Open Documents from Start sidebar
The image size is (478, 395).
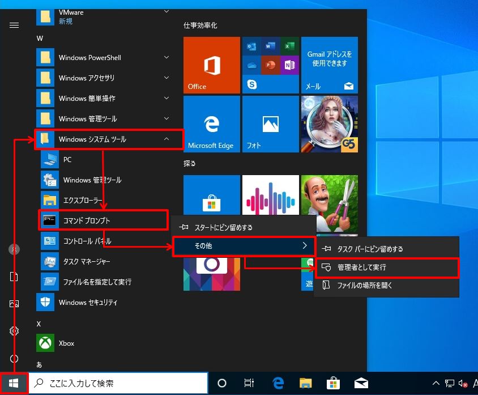pos(14,277)
